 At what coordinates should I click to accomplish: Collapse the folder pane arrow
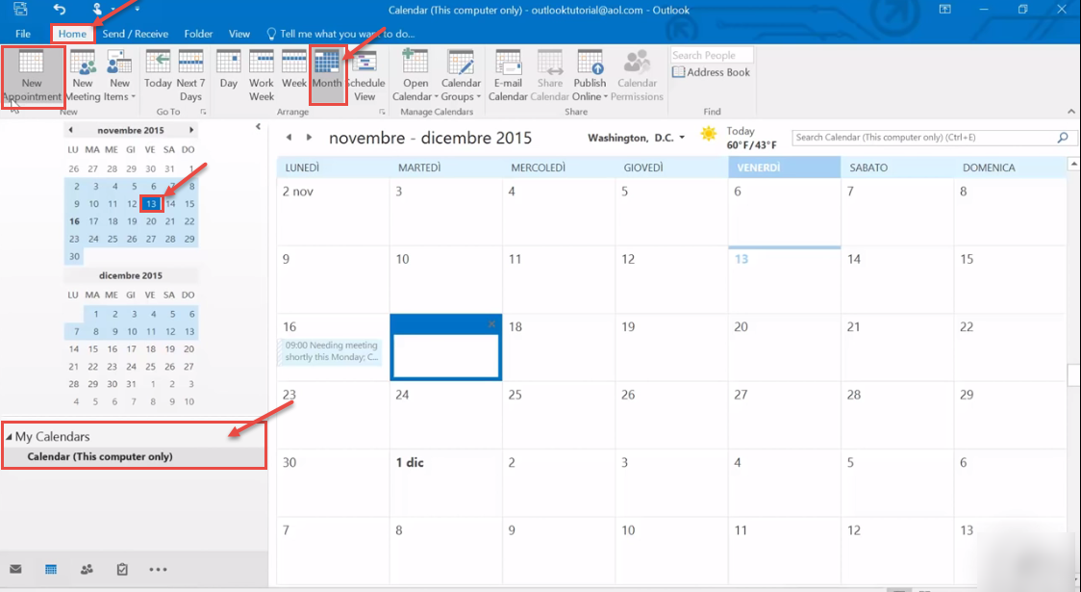tap(258, 127)
